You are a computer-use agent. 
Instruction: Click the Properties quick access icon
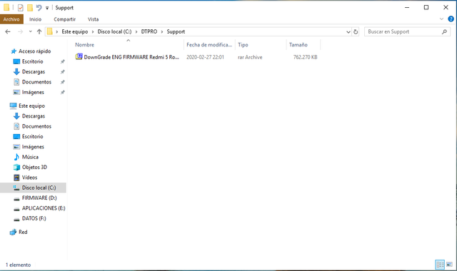point(21,8)
